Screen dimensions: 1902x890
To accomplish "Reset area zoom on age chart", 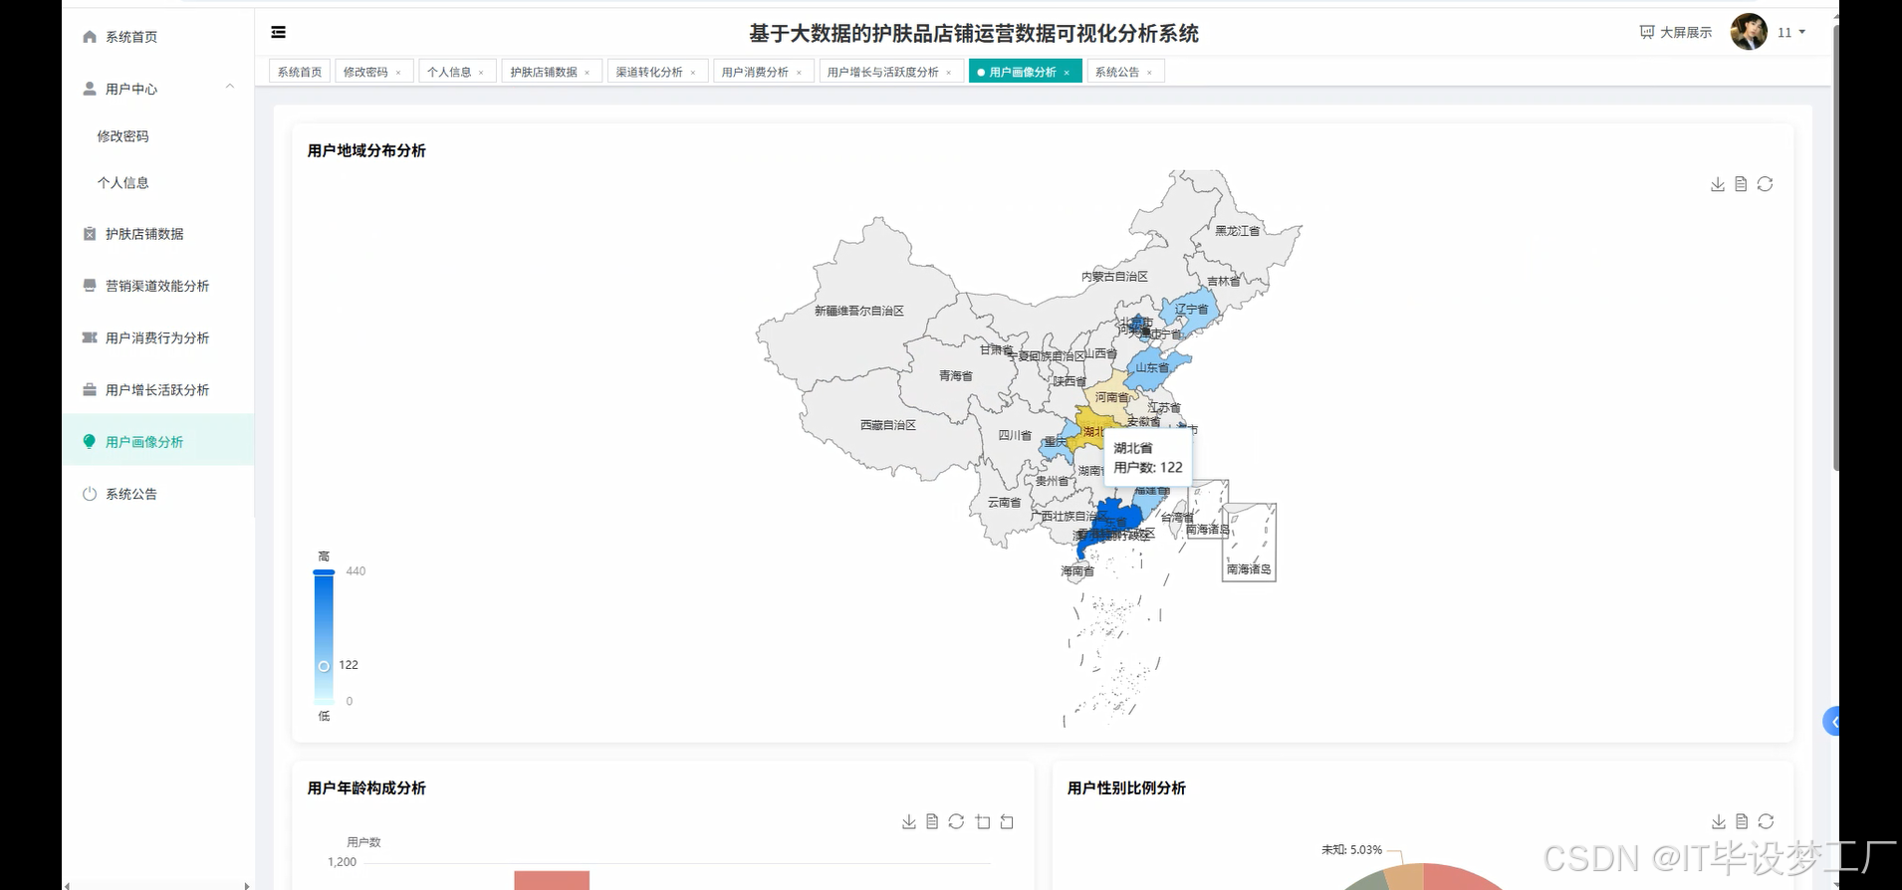I will tap(1007, 821).
